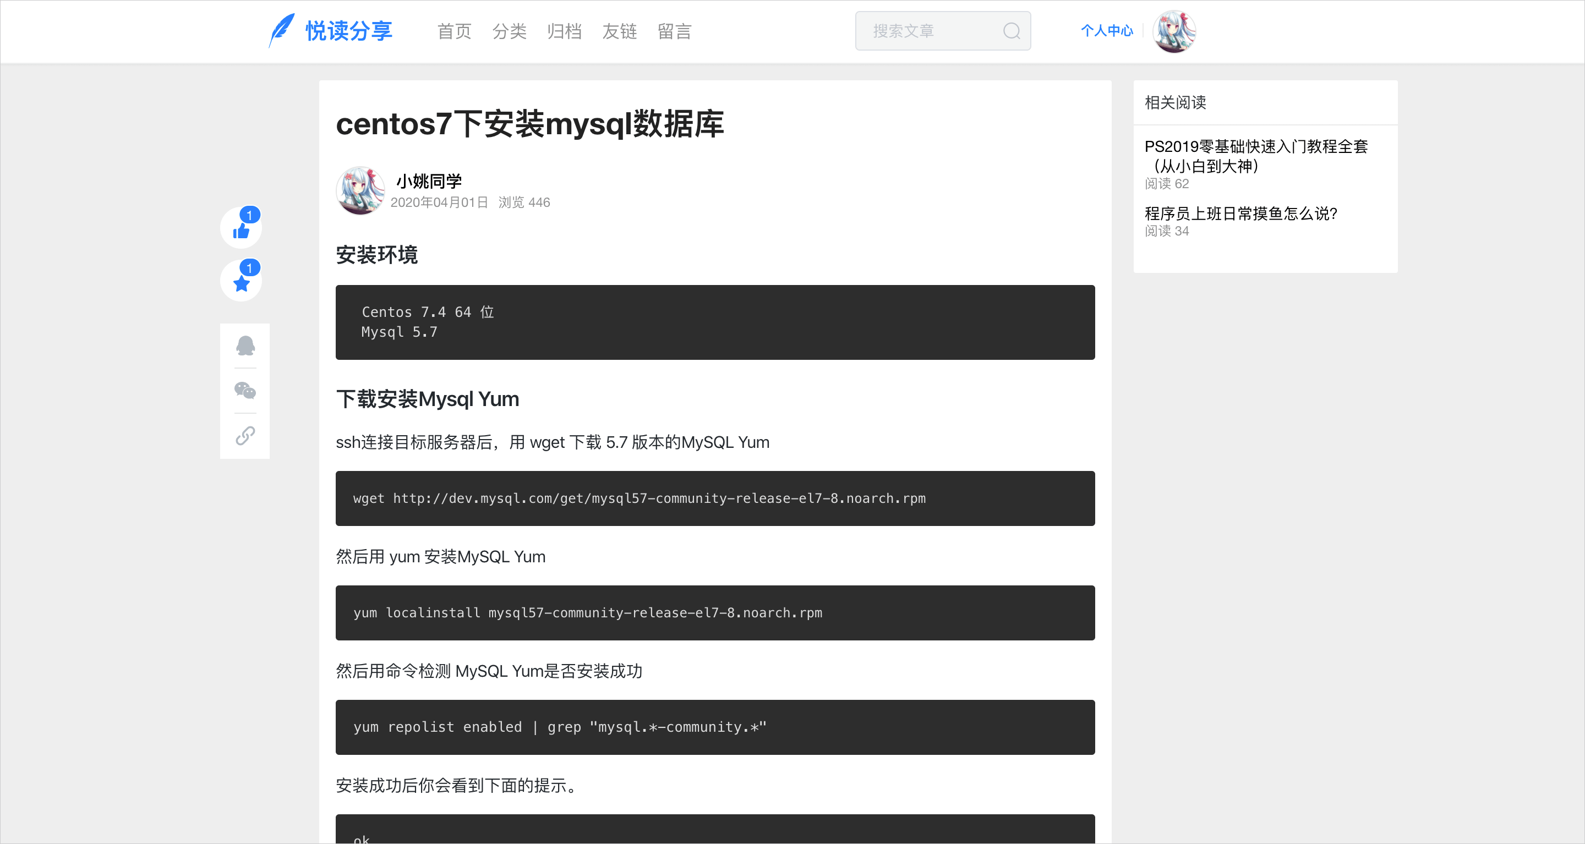Viewport: 1585px width, 844px height.
Task: Click the star favorite icon
Action: [x=241, y=283]
